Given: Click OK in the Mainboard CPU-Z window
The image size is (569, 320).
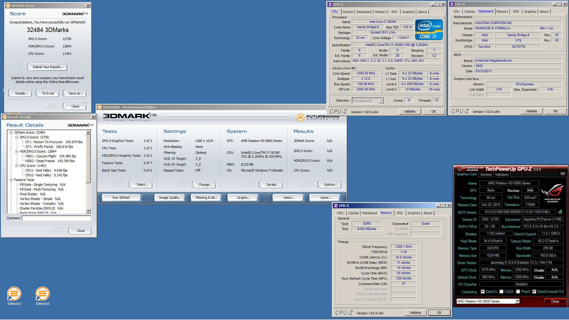Looking at the screenshot, I should click(x=555, y=111).
